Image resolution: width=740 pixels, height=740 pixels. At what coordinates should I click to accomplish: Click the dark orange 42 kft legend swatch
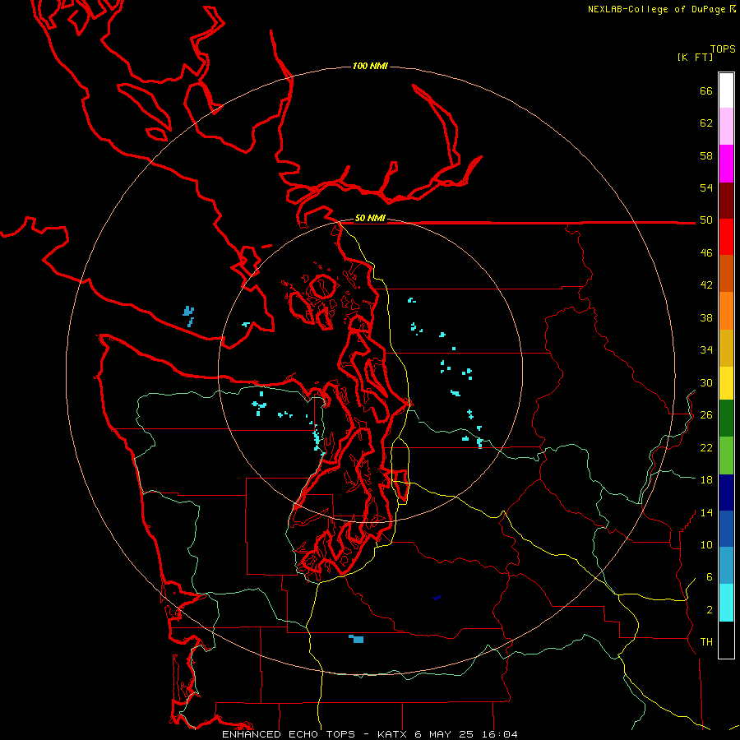click(726, 274)
